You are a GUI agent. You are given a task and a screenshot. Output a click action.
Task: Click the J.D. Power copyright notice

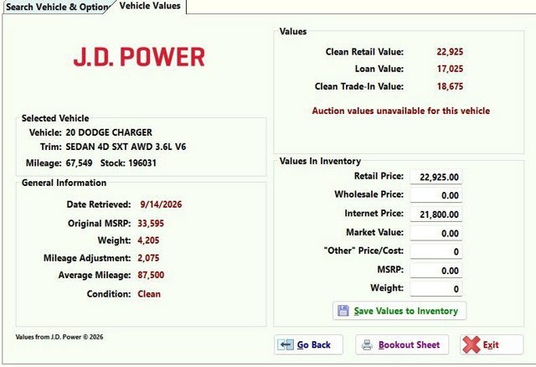(x=59, y=337)
